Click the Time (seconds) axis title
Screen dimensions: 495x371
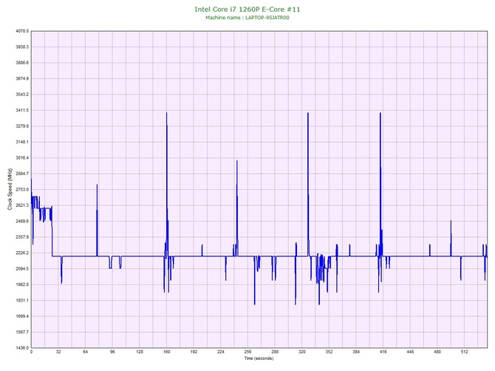(259, 358)
